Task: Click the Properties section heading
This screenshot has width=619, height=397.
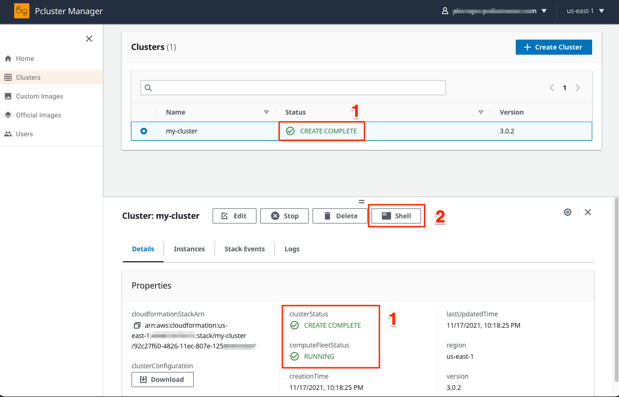Action: tap(151, 286)
